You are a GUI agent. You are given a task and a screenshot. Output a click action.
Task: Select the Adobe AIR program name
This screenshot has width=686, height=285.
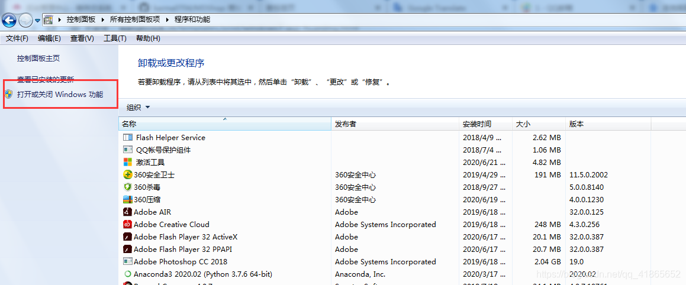pos(152,212)
